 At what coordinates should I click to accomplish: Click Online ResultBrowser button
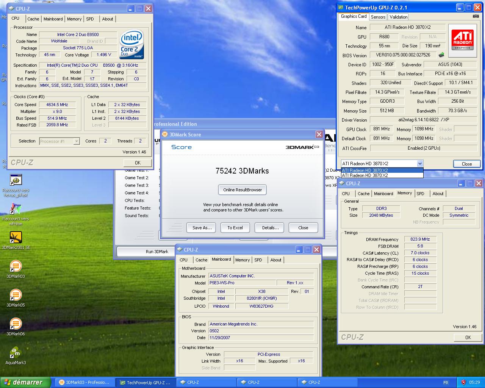[242, 190]
